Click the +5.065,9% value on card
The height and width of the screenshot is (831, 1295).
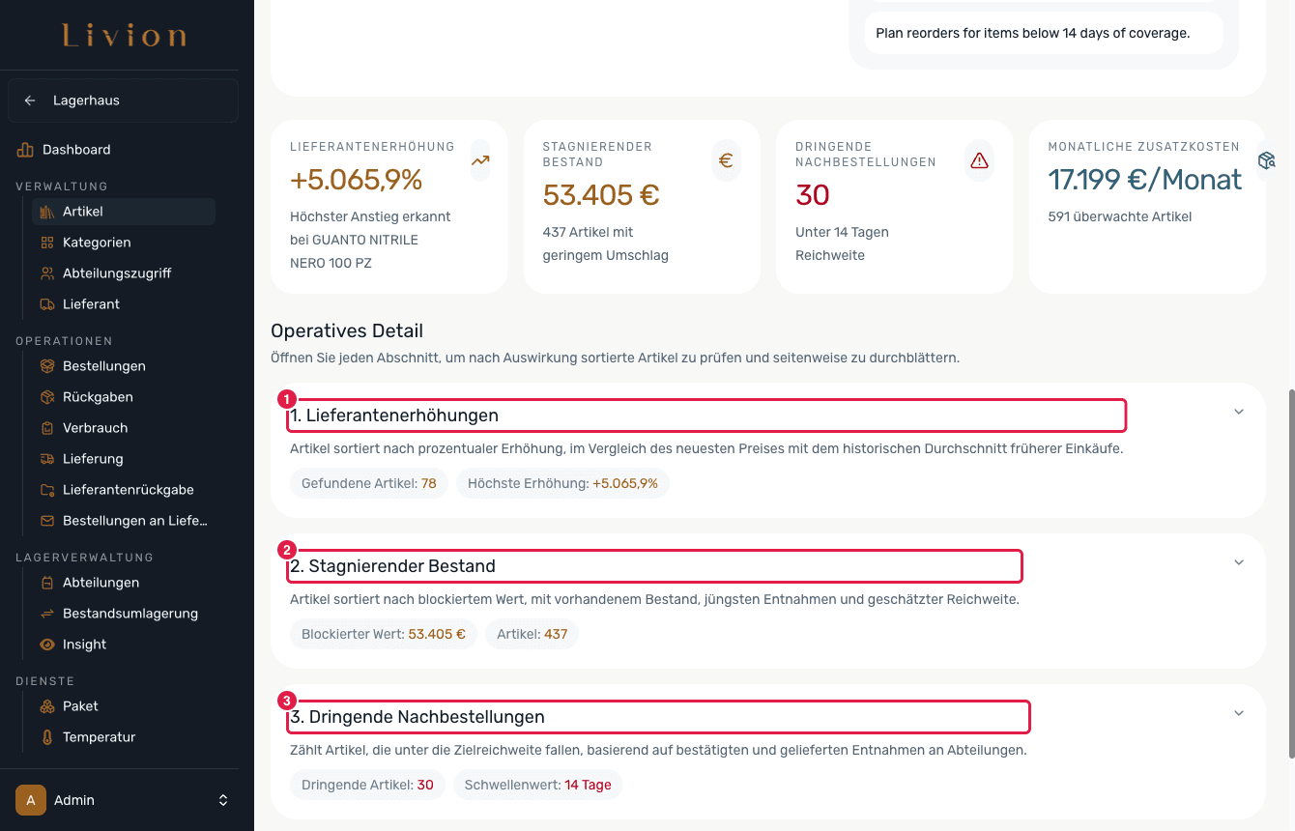(357, 180)
